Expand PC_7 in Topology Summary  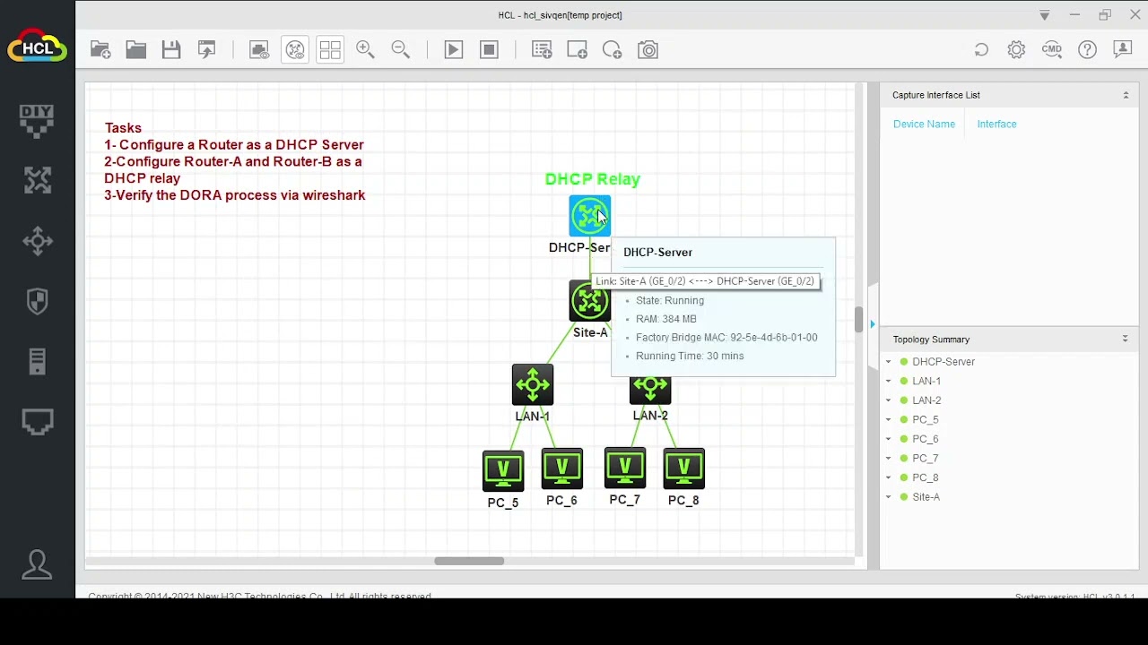coord(889,459)
